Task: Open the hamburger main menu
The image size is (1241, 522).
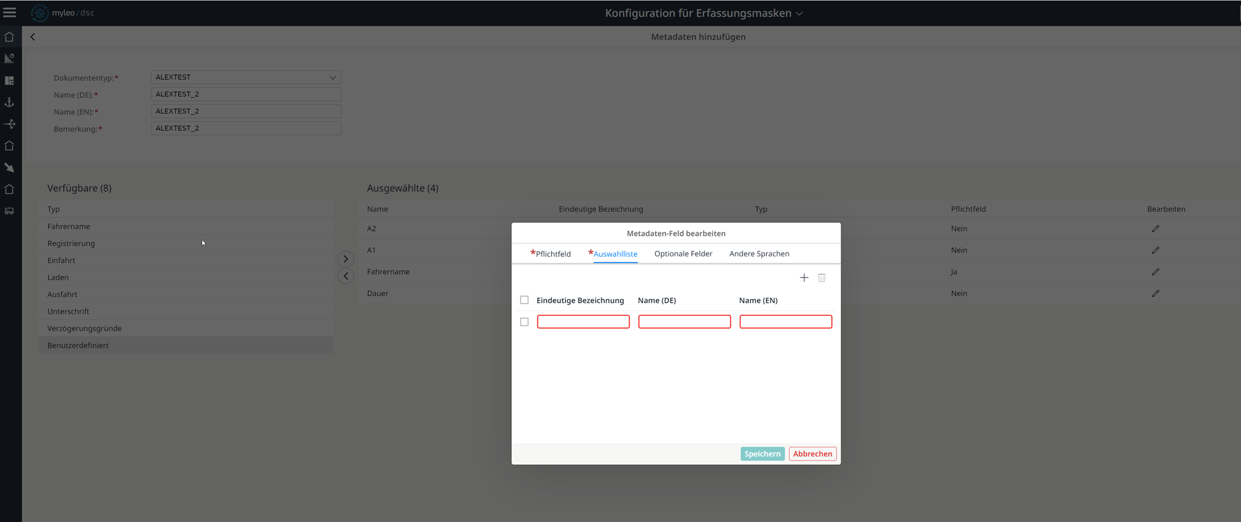Action: coord(10,12)
